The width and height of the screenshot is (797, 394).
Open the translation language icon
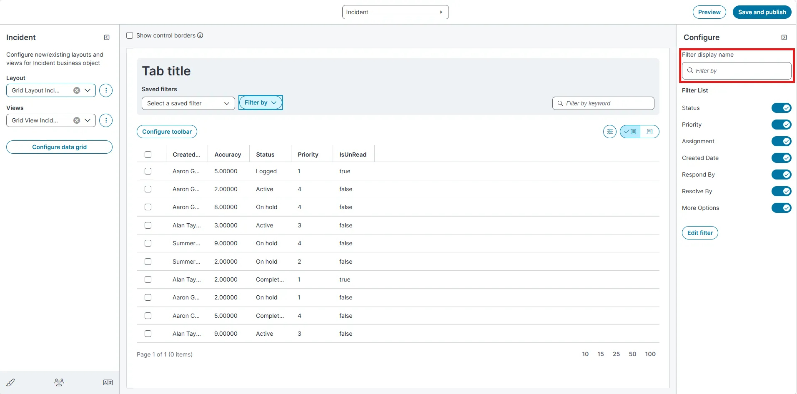(x=108, y=382)
